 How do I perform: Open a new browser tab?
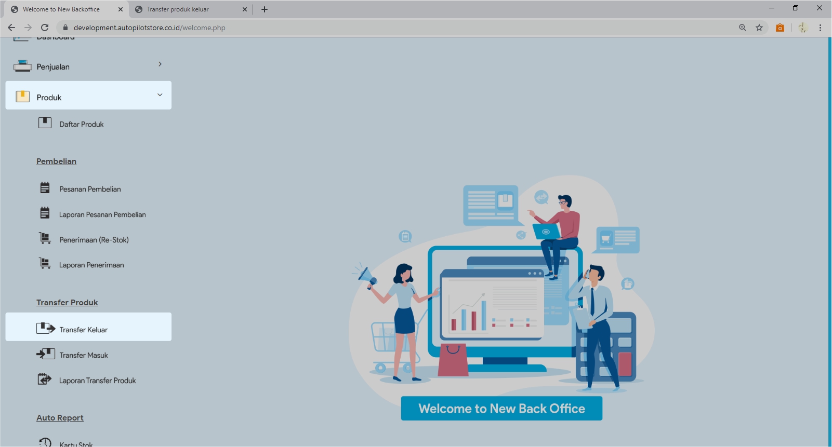[265, 9]
